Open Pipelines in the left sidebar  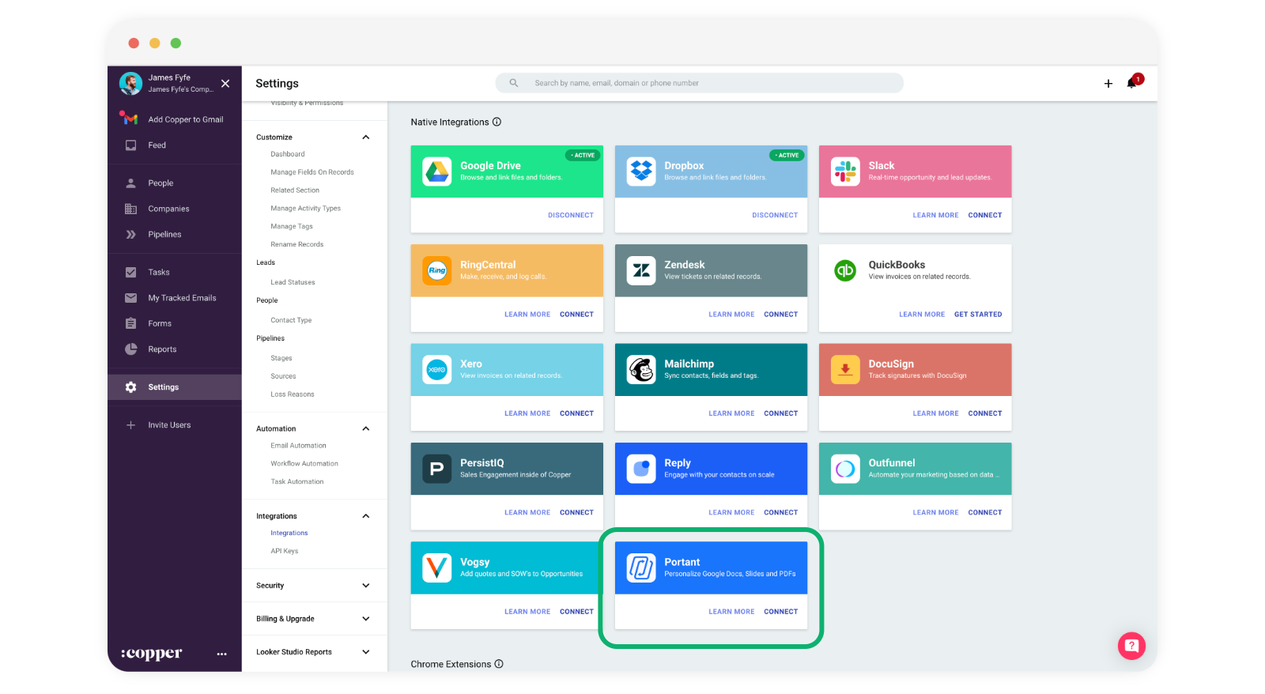164,235
